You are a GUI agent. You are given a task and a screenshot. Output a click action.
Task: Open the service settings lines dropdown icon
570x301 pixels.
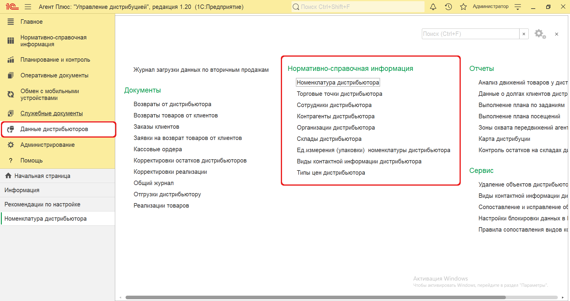click(x=518, y=7)
